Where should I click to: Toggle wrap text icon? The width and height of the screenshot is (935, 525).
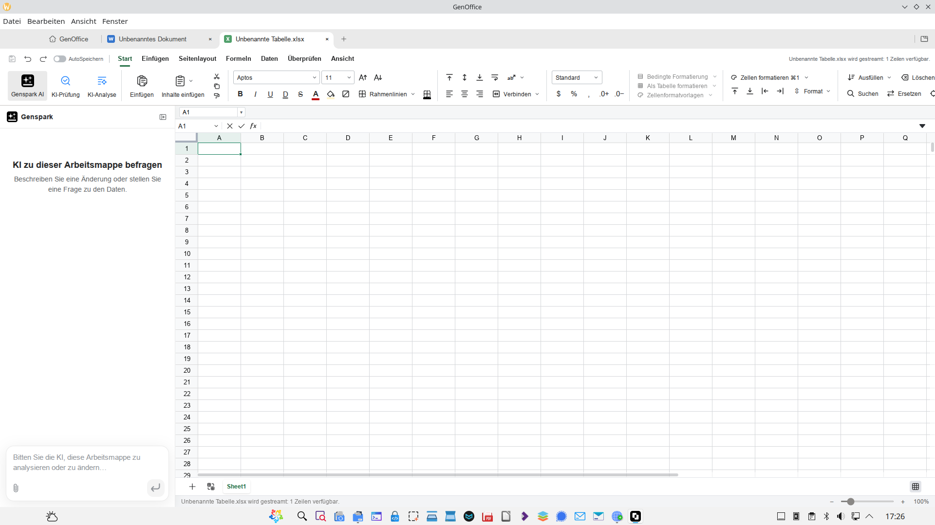tap(495, 77)
